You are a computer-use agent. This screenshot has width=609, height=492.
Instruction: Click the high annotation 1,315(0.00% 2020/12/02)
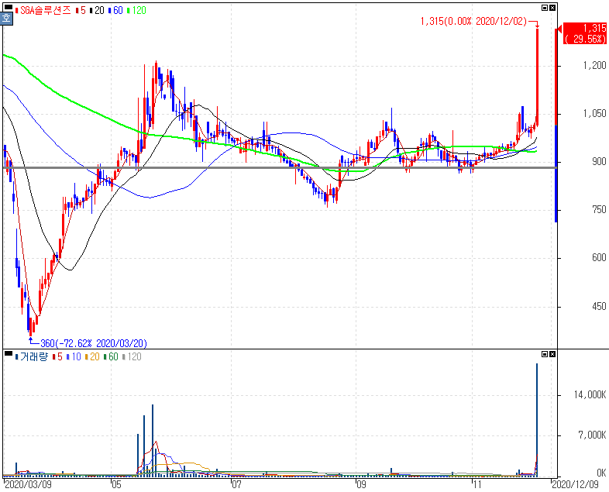click(x=474, y=21)
